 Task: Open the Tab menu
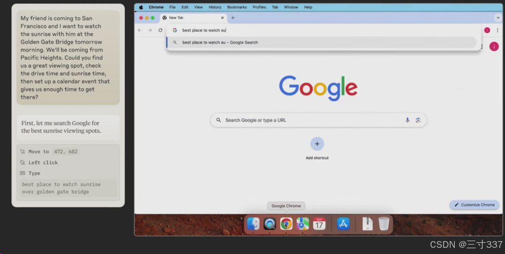tap(275, 7)
